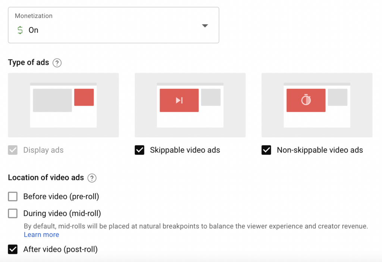Enable Before video (pre-roll)
The width and height of the screenshot is (382, 262).
click(x=13, y=196)
